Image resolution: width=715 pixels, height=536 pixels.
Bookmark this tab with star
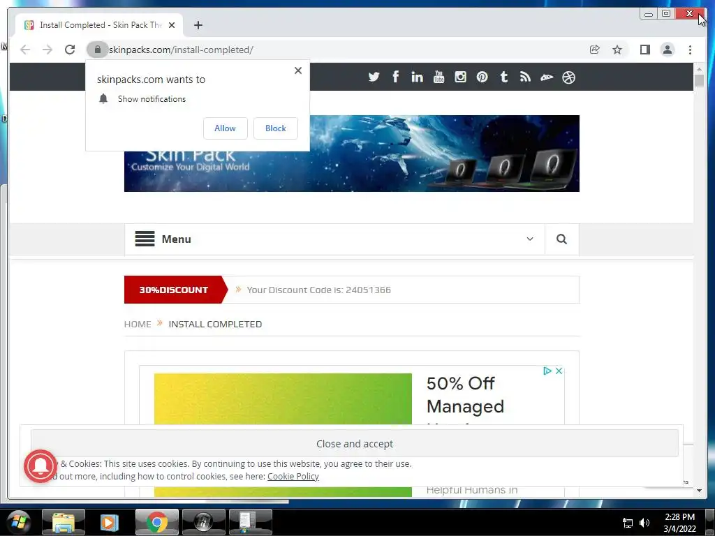pos(617,50)
